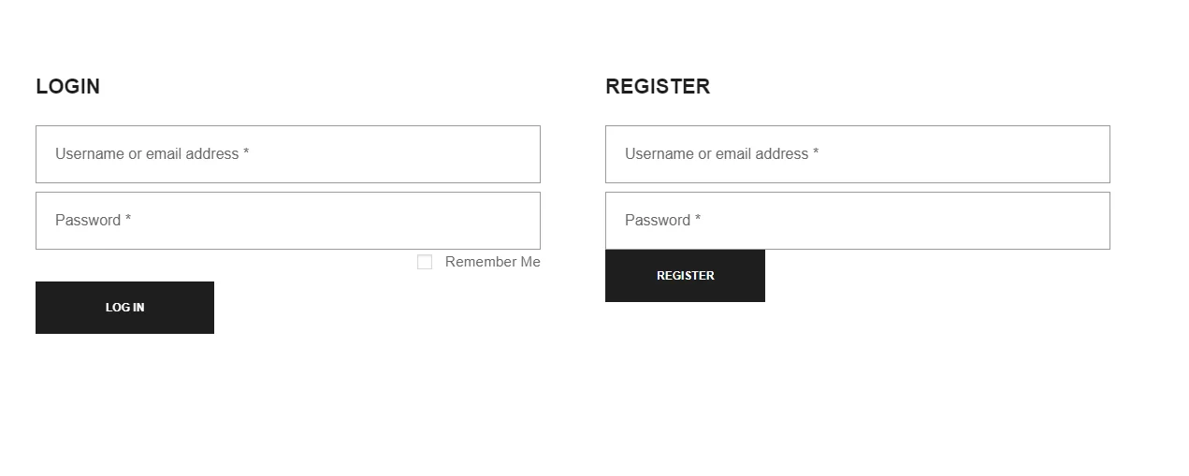Click the Remember Me label text
Viewport: 1189px width, 476px height.
[493, 262]
